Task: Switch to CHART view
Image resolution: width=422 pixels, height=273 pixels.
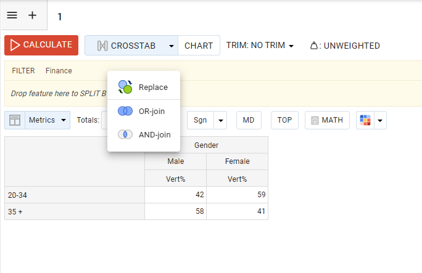Action: 199,46
